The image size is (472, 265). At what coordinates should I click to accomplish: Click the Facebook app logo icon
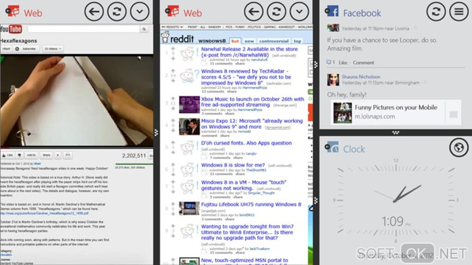pyautogui.click(x=332, y=11)
